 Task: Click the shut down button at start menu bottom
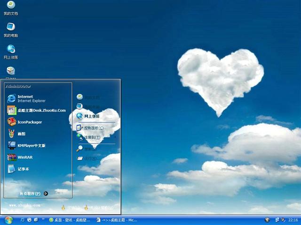(99, 207)
